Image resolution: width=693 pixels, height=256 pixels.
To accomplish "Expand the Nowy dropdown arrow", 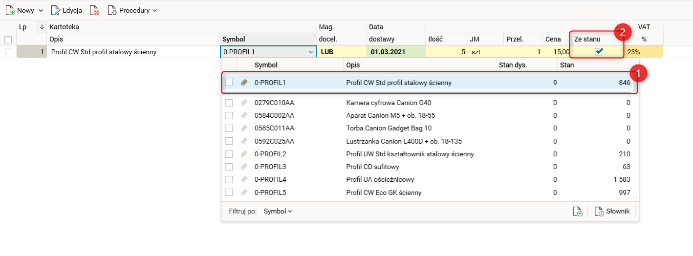I will coord(41,10).
